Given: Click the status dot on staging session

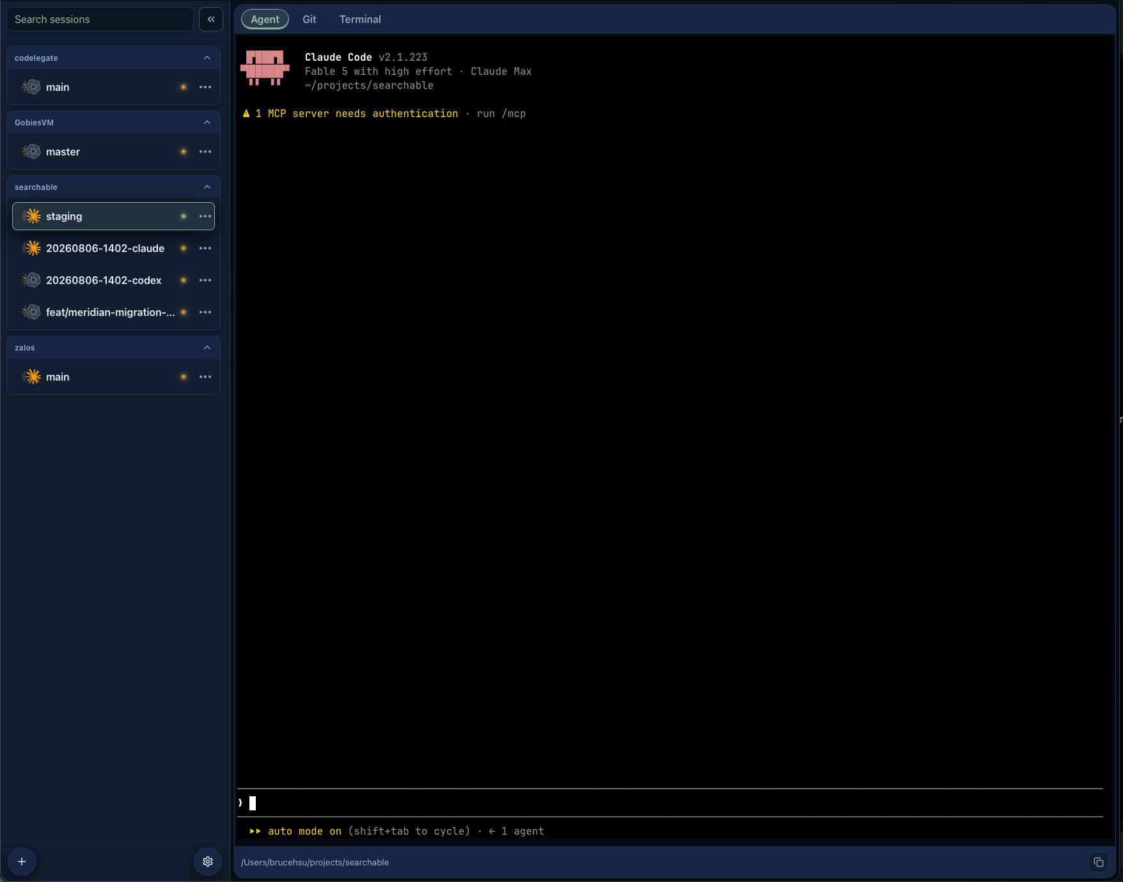Looking at the screenshot, I should click(x=184, y=216).
